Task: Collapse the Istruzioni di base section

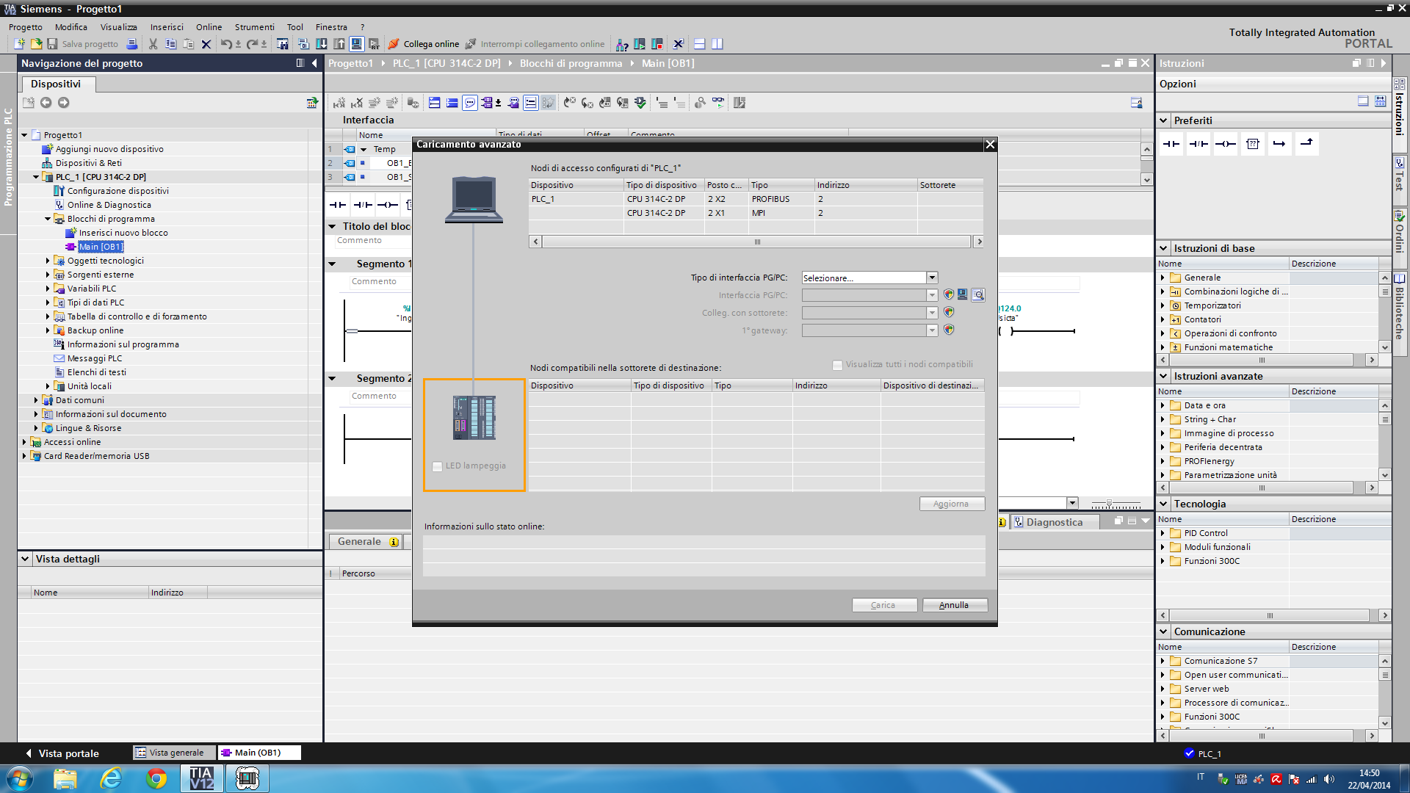Action: [1163, 248]
